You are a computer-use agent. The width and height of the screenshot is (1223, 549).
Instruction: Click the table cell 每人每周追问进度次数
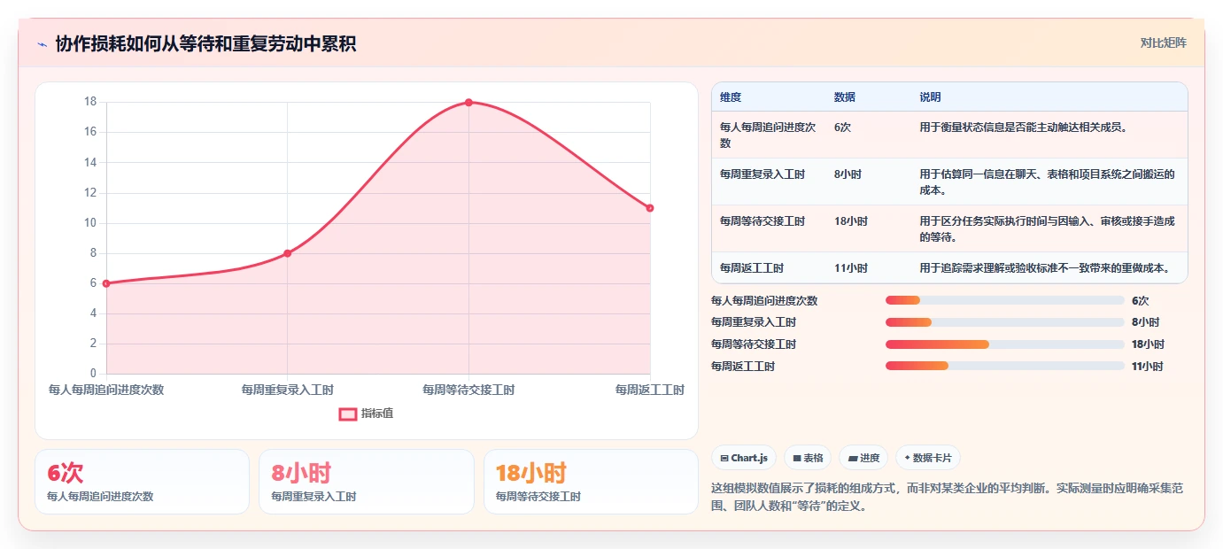(768, 135)
